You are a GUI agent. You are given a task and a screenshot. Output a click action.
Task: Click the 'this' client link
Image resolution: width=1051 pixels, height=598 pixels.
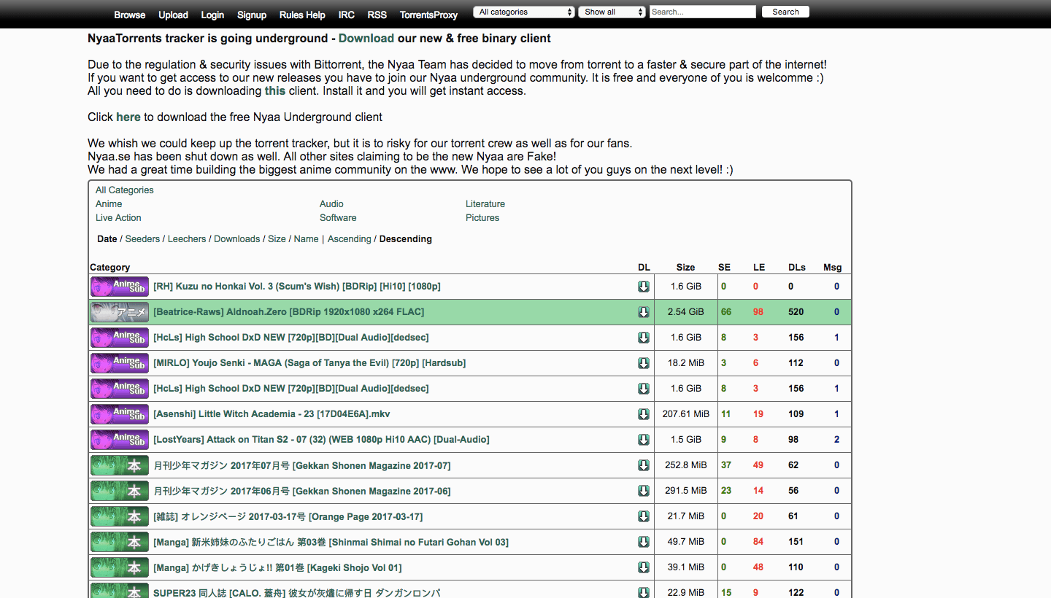pos(275,91)
